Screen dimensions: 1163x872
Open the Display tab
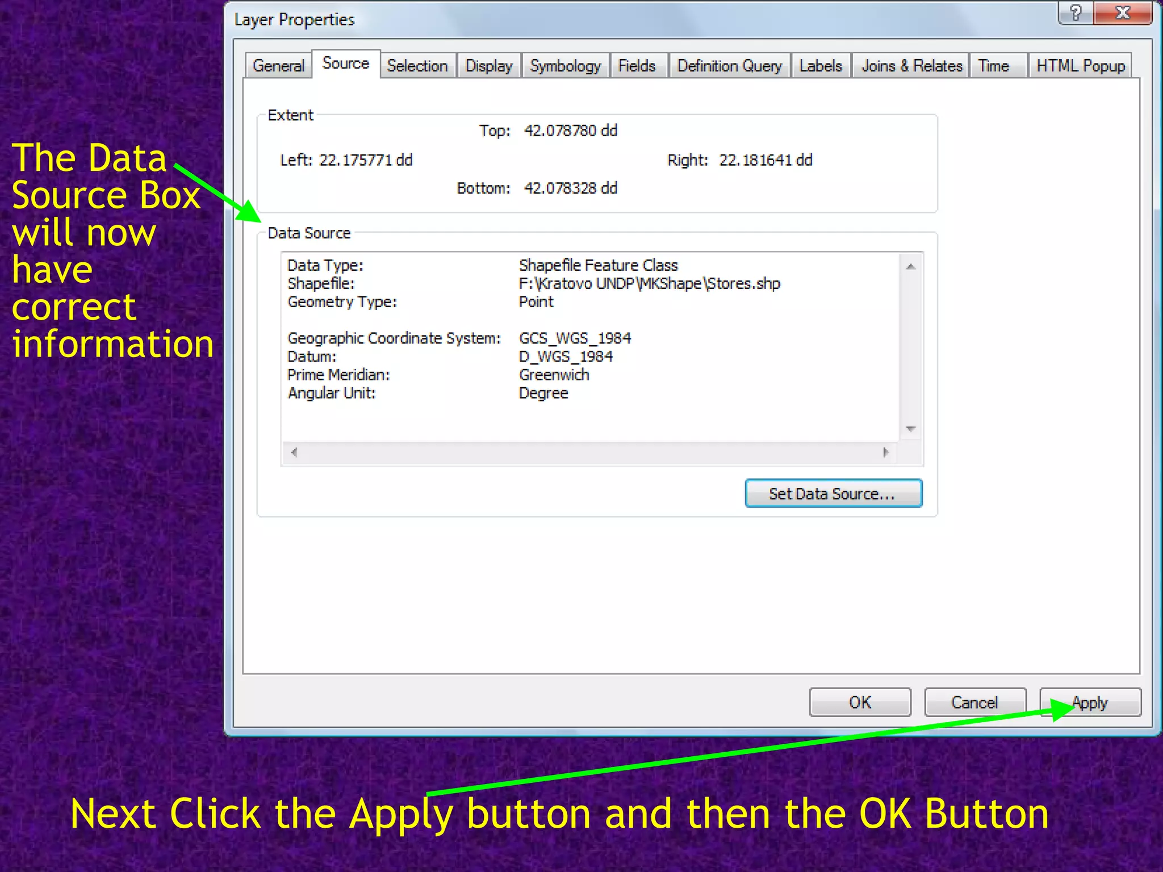pyautogui.click(x=489, y=66)
